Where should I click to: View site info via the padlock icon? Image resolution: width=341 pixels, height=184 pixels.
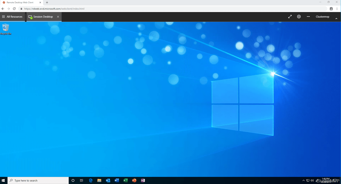click(x=21, y=9)
